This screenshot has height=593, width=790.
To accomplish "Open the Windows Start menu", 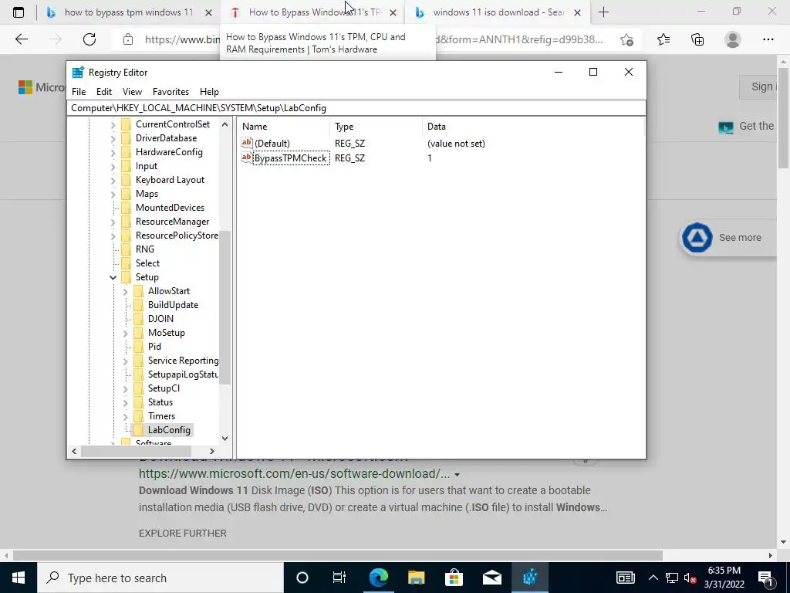I will [19, 578].
